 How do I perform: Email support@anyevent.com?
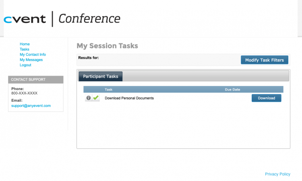click(31, 106)
